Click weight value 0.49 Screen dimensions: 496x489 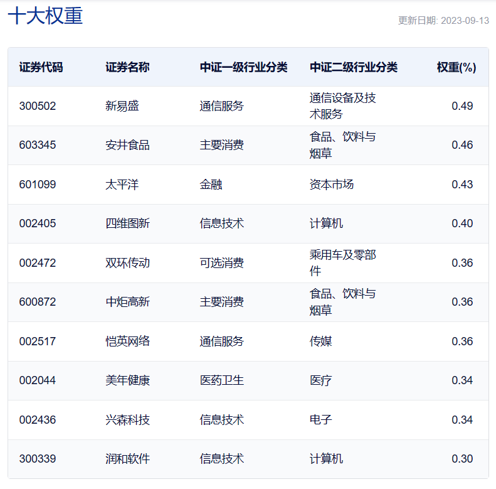[462, 106]
